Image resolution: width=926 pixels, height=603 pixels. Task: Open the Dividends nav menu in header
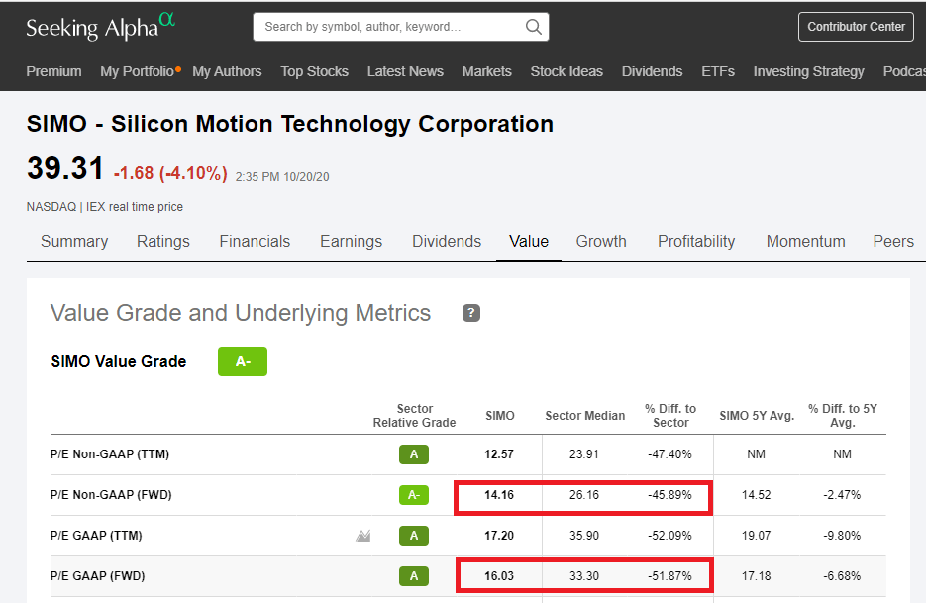[652, 71]
